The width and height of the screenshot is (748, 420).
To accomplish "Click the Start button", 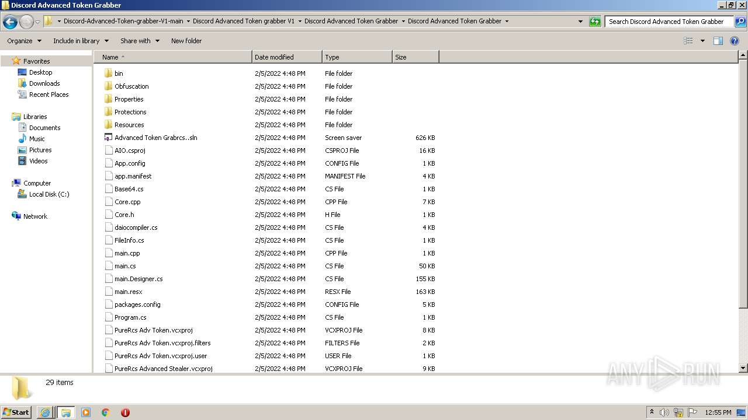I will tap(16, 412).
